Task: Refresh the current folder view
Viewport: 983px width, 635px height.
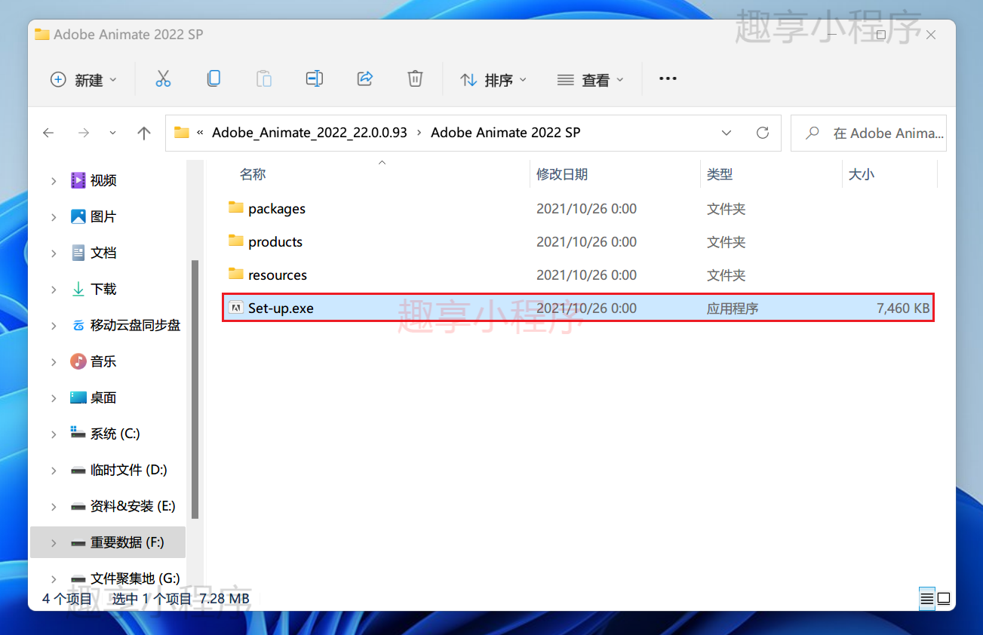Action: click(x=763, y=133)
